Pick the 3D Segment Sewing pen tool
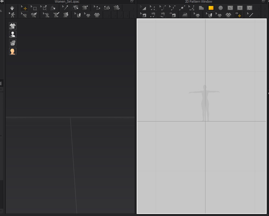This screenshot has width=269, height=216. point(34,15)
